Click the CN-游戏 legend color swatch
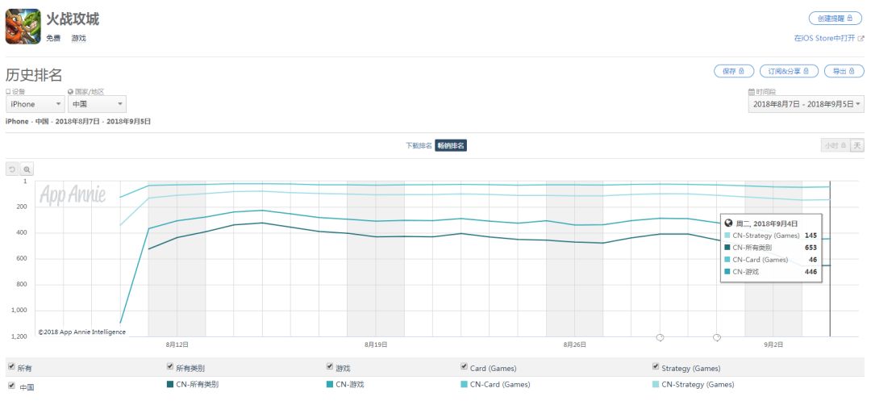This screenshot has width=871, height=409. coord(330,385)
